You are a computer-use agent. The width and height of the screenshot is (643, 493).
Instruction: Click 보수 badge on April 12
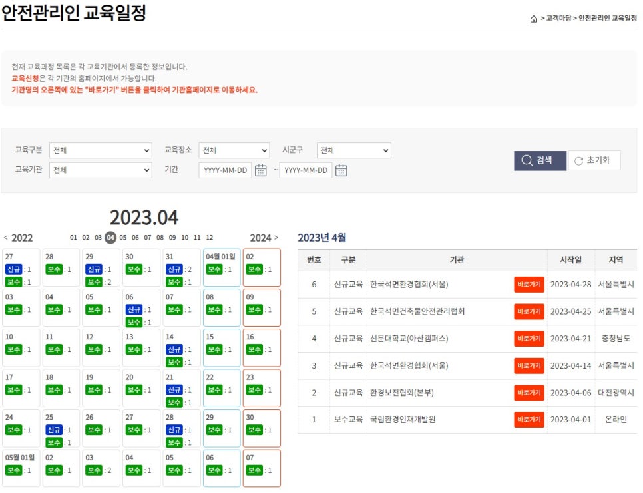tap(94, 349)
